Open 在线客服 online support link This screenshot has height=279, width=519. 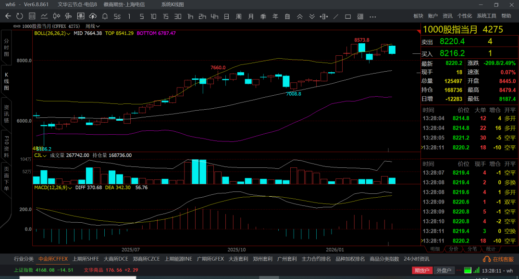pos(504,259)
